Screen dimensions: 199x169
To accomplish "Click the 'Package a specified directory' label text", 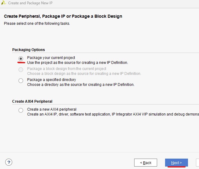I will coord(51,80).
